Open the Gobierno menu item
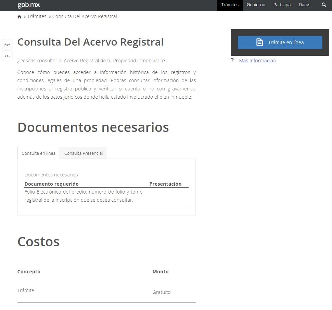 pos(256,5)
